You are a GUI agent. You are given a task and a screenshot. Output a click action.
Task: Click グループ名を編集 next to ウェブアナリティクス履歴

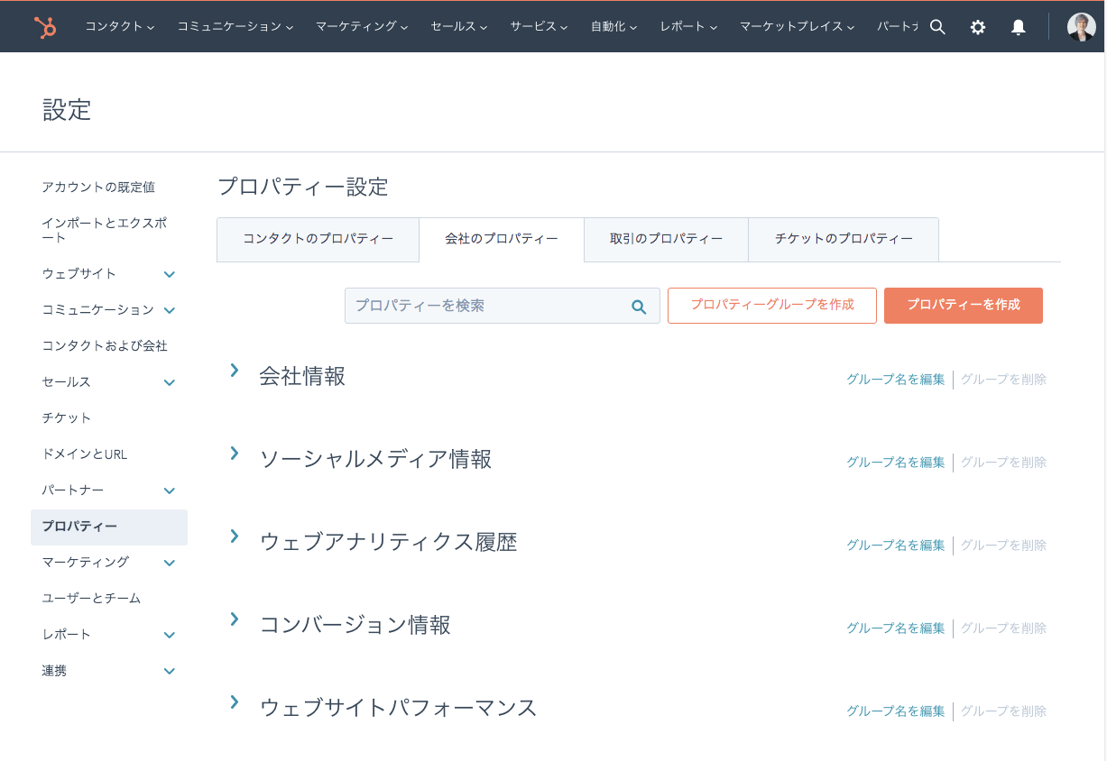point(895,545)
